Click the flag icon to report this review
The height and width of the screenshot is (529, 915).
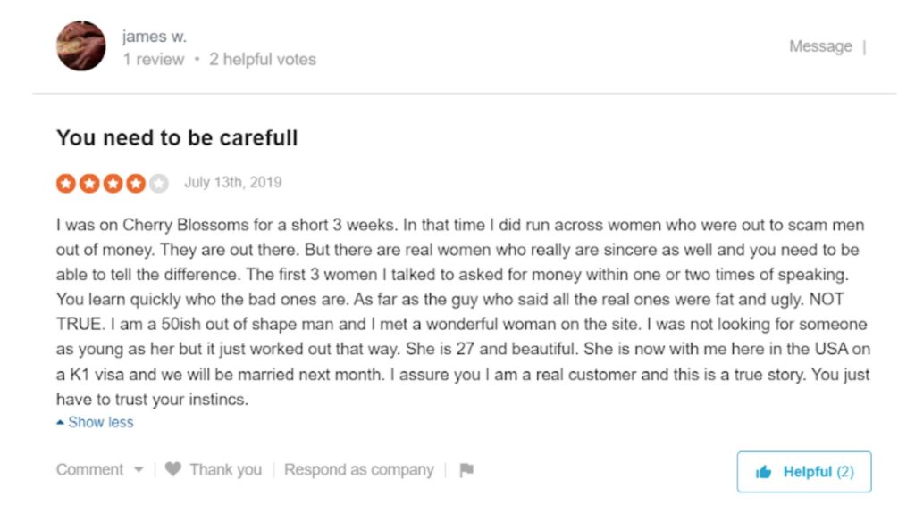click(466, 469)
